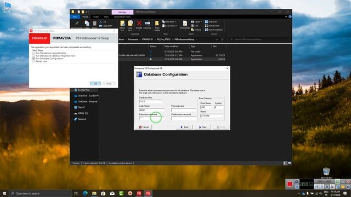Viewport: 351px width, 197px height.
Task: Click Copy path in Explorer ribbon
Action: tap(105, 26)
